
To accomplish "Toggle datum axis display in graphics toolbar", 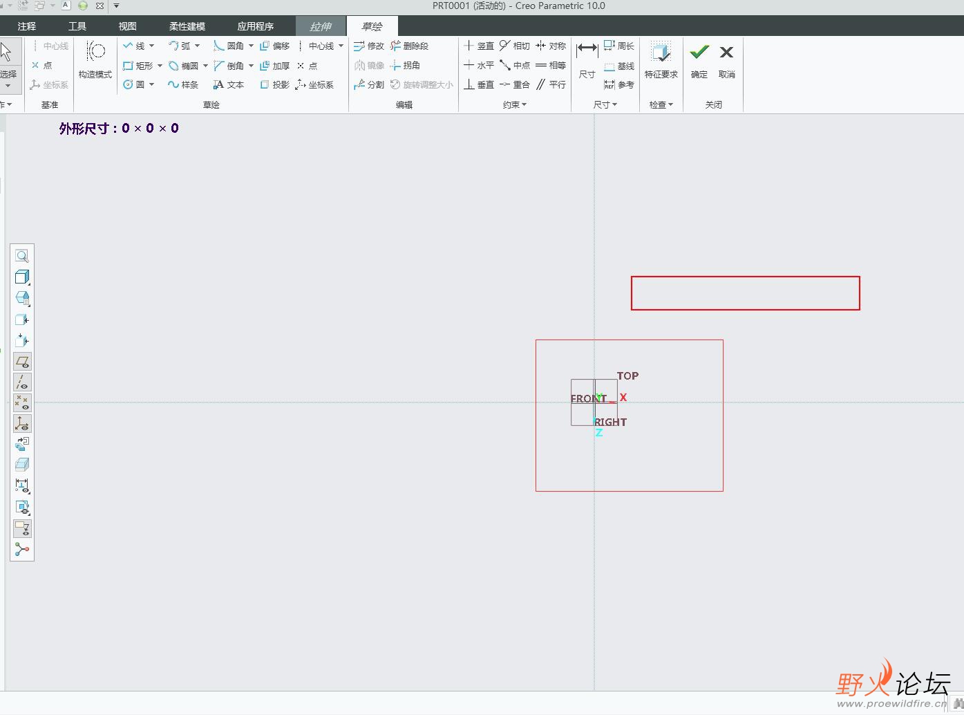I will click(22, 382).
